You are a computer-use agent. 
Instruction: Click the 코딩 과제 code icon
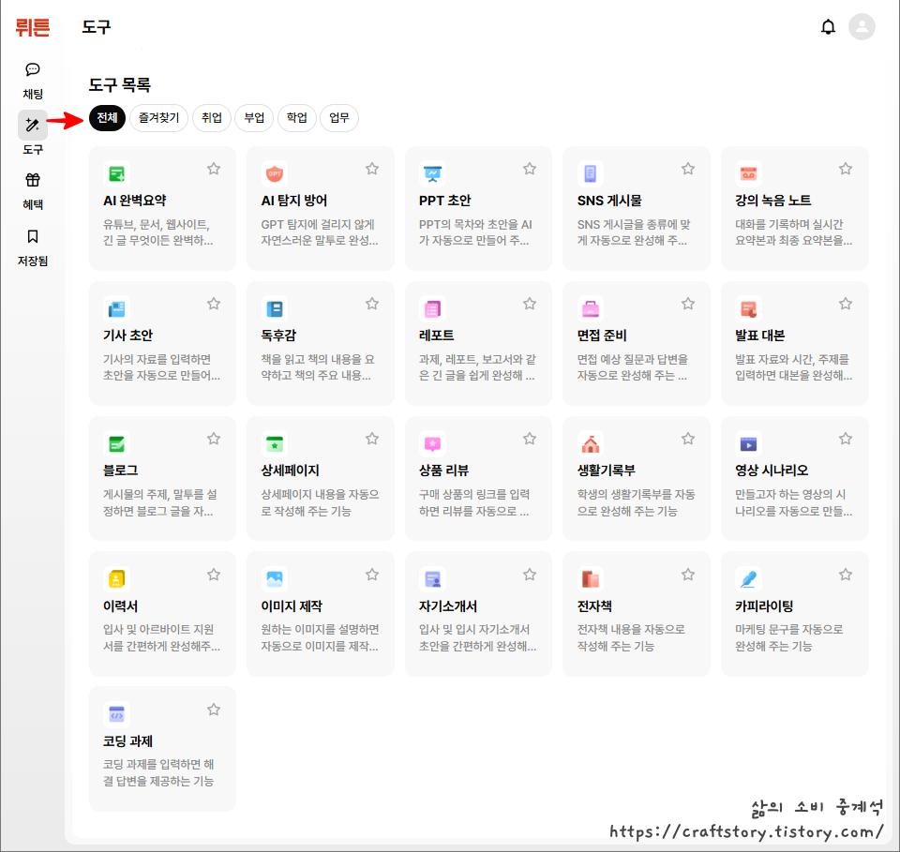click(116, 714)
